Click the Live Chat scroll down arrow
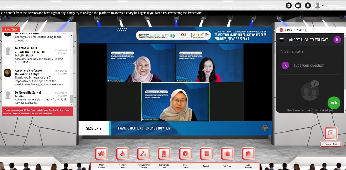This screenshot has width=346, height=170. coord(71,104)
